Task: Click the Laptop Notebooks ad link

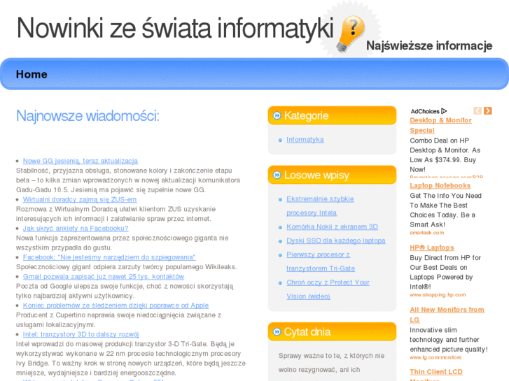Action: 440,185
